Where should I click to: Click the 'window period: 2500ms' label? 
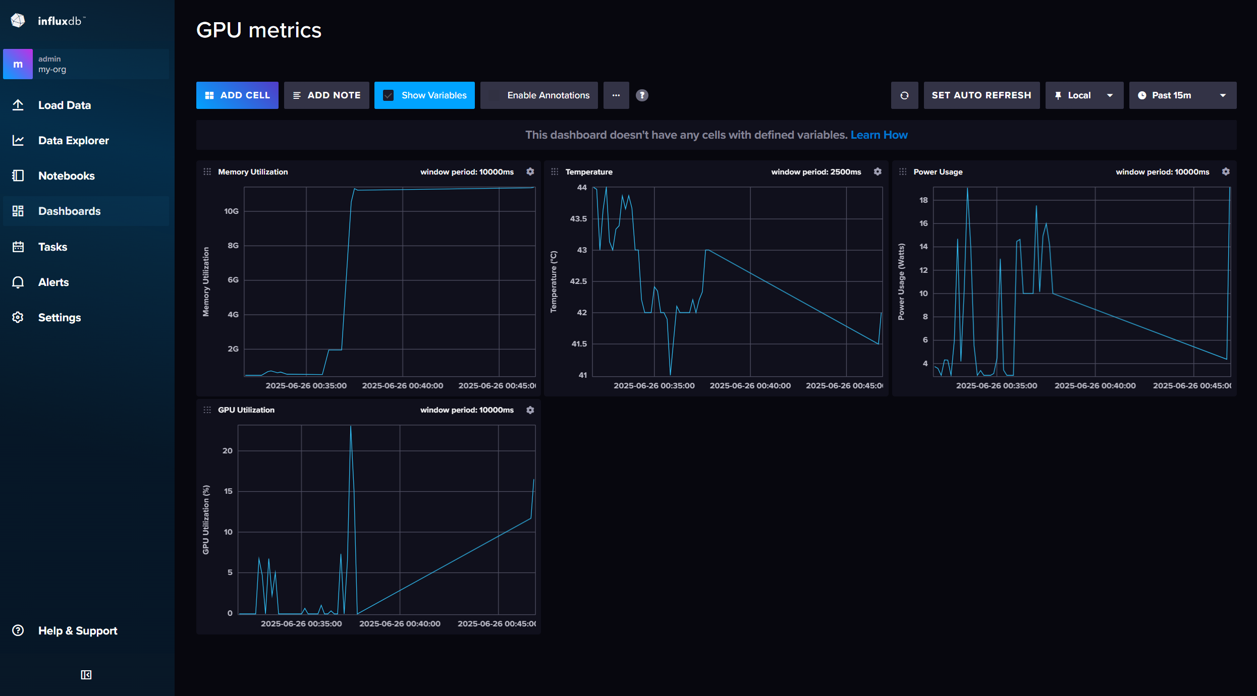click(816, 171)
